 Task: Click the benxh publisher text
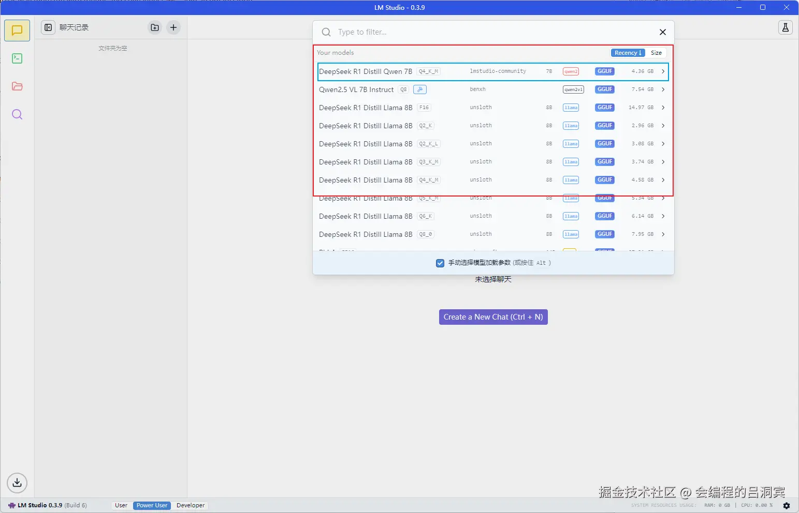[x=477, y=89]
